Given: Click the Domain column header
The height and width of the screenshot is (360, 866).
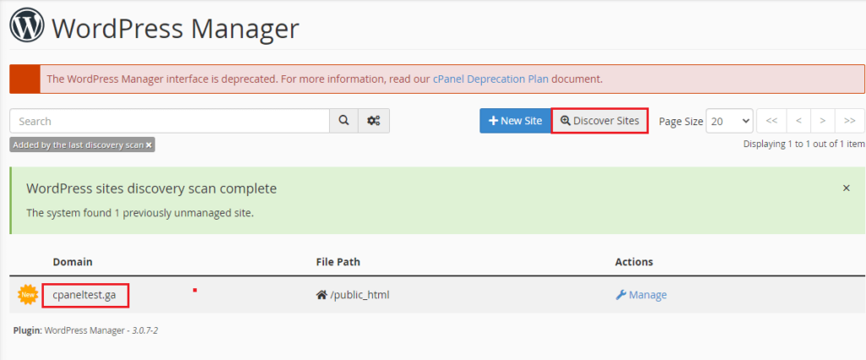Looking at the screenshot, I should click(x=73, y=262).
